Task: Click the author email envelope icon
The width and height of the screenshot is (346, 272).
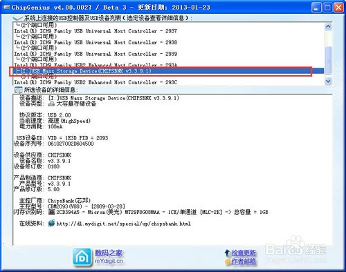Action: click(228, 262)
